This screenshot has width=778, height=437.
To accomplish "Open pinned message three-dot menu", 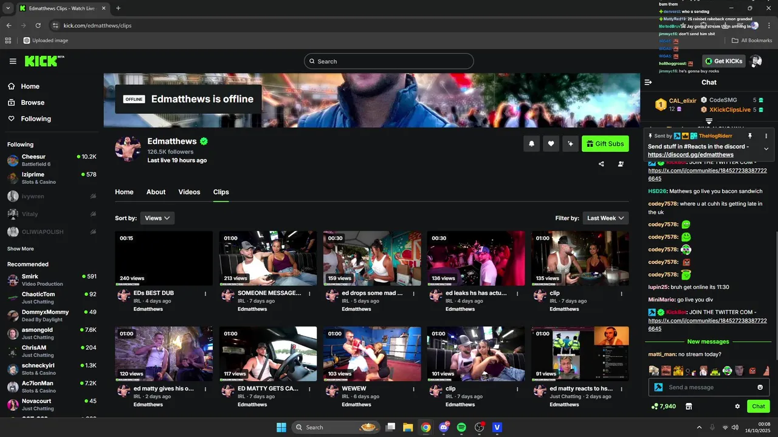I will [x=766, y=136].
